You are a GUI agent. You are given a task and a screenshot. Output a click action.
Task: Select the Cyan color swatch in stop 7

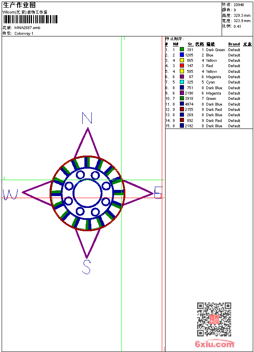(182, 82)
